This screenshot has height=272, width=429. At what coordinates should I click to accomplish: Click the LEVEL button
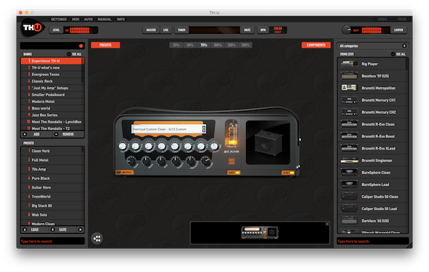point(56,30)
